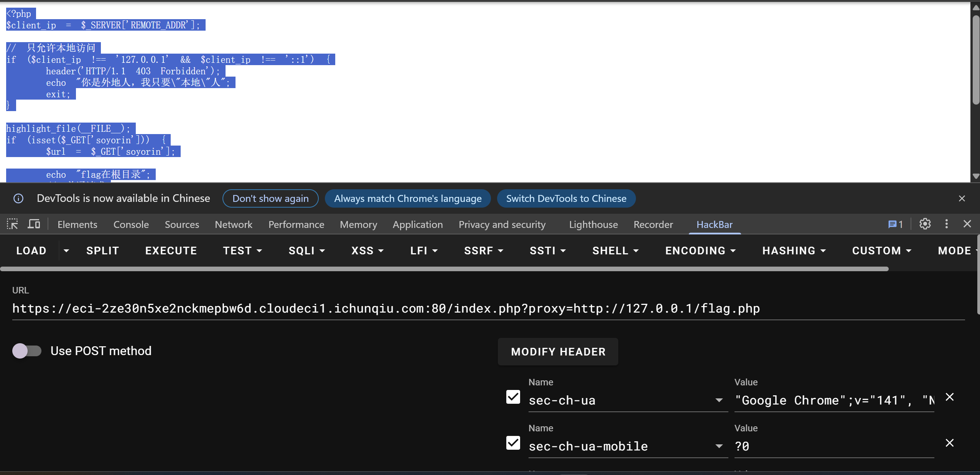Open the ENCODING dropdown menu
The height and width of the screenshot is (475, 980).
click(x=700, y=251)
